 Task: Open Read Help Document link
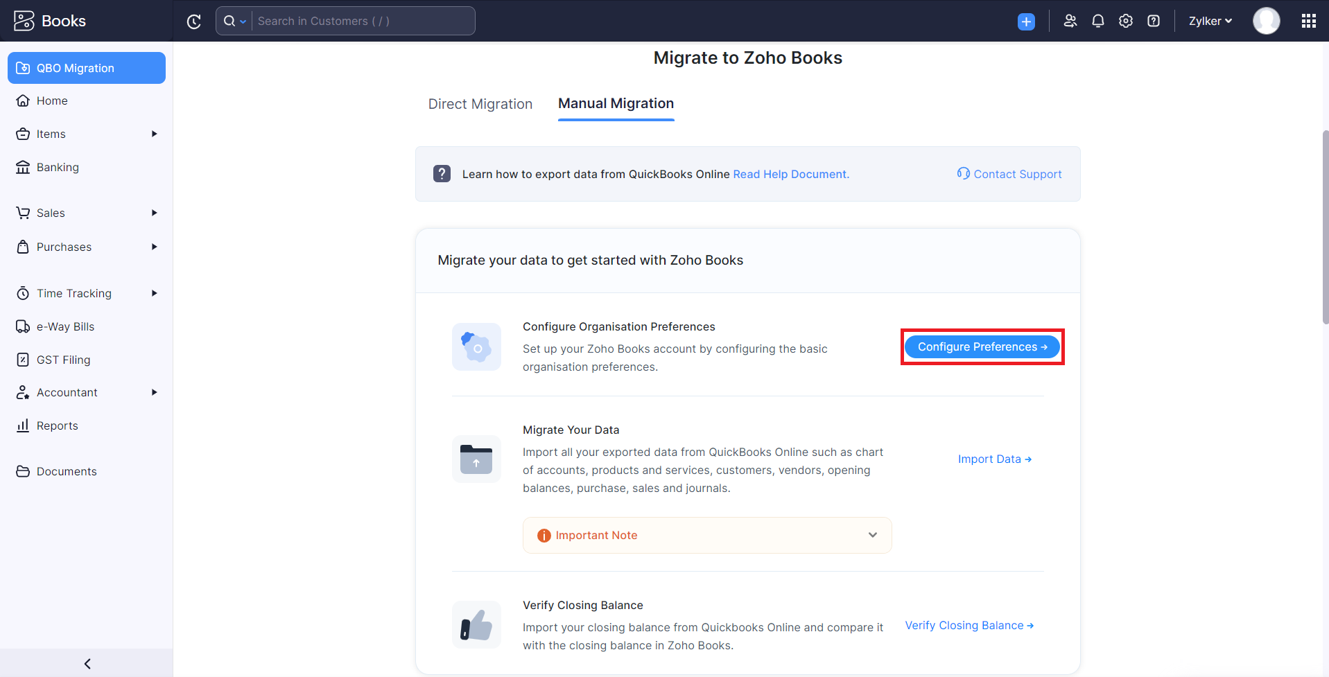point(791,174)
